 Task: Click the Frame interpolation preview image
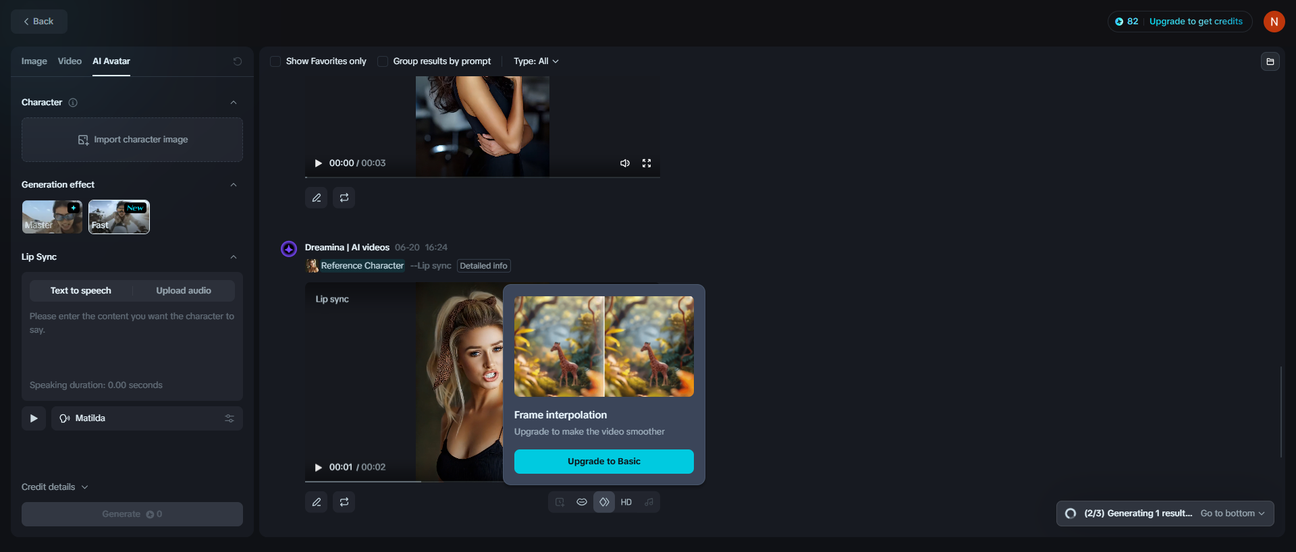coord(604,346)
